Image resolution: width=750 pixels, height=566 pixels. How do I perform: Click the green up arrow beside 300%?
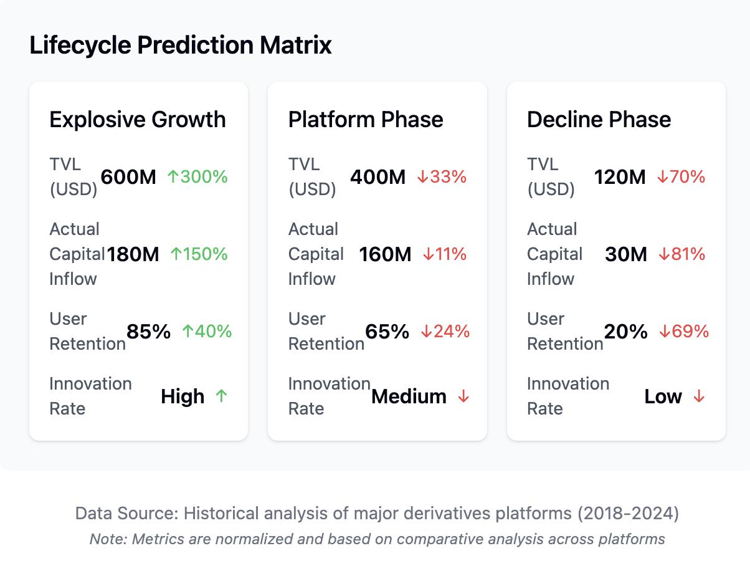click(173, 177)
